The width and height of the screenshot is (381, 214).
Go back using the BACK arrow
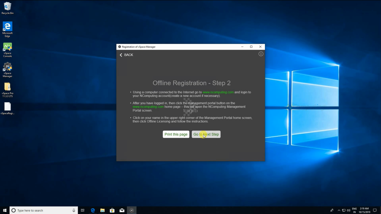[126, 55]
